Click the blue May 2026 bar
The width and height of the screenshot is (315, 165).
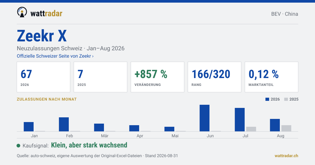click(169, 129)
